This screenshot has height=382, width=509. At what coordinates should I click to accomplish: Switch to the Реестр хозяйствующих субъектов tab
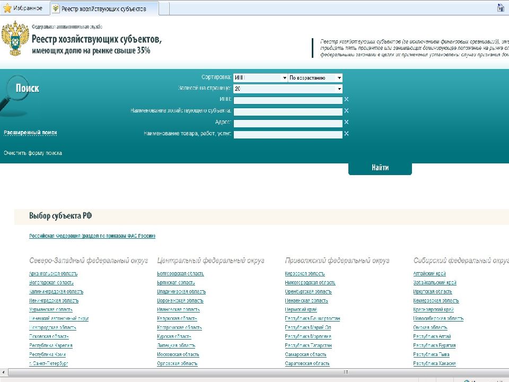click(104, 9)
